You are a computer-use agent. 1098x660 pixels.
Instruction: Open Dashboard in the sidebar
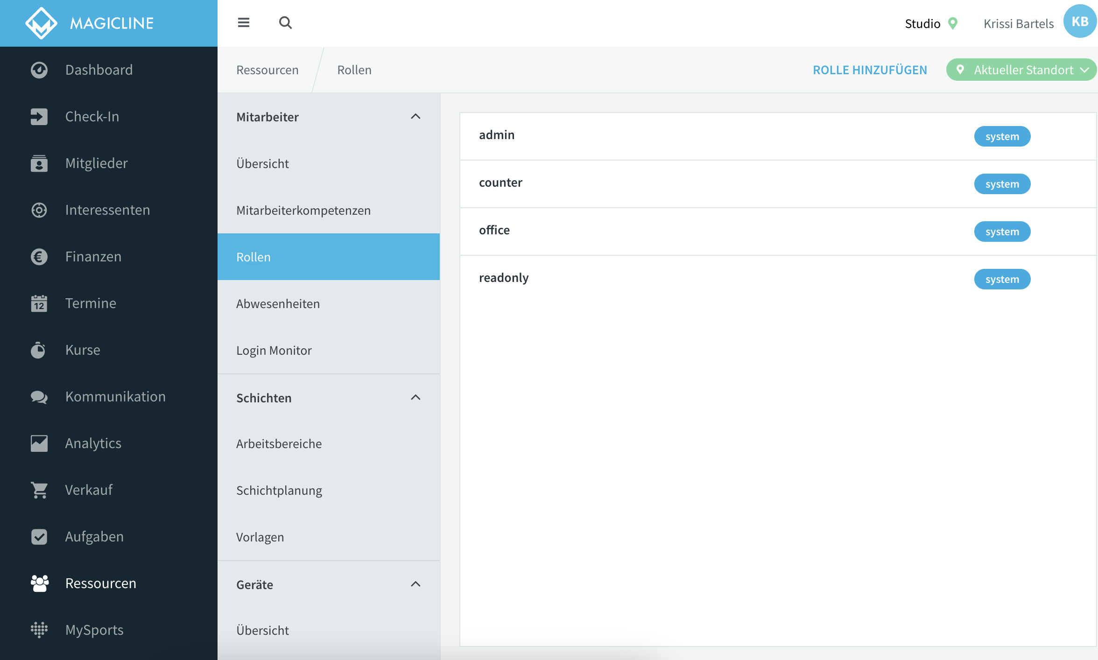[x=99, y=70]
